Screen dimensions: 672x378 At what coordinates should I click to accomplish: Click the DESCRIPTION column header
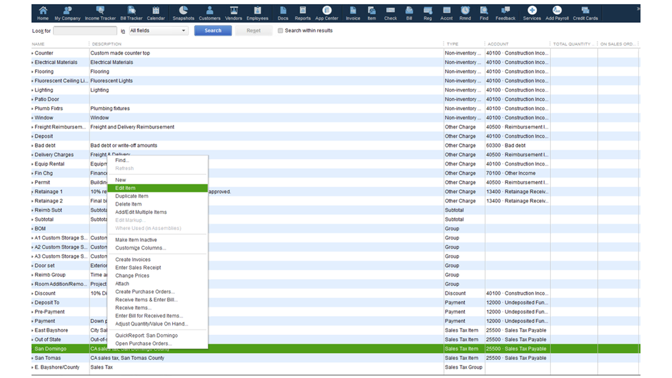[x=107, y=44]
